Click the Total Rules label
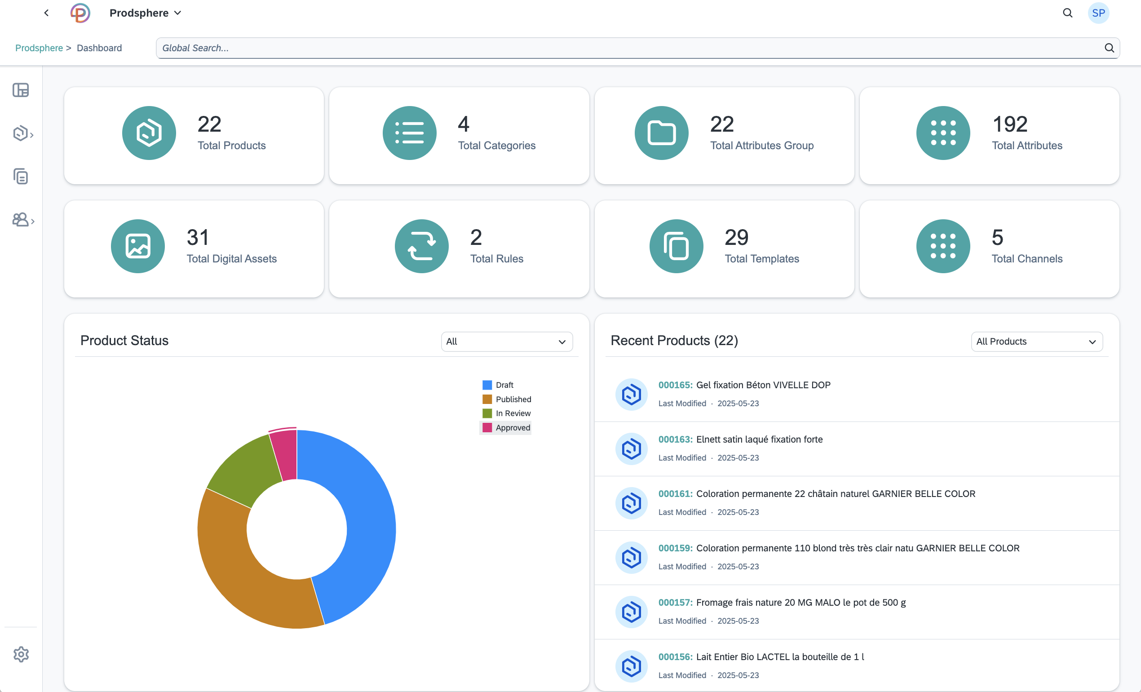This screenshot has width=1141, height=692. [497, 259]
